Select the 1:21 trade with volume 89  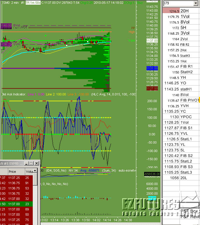(x=16, y=209)
